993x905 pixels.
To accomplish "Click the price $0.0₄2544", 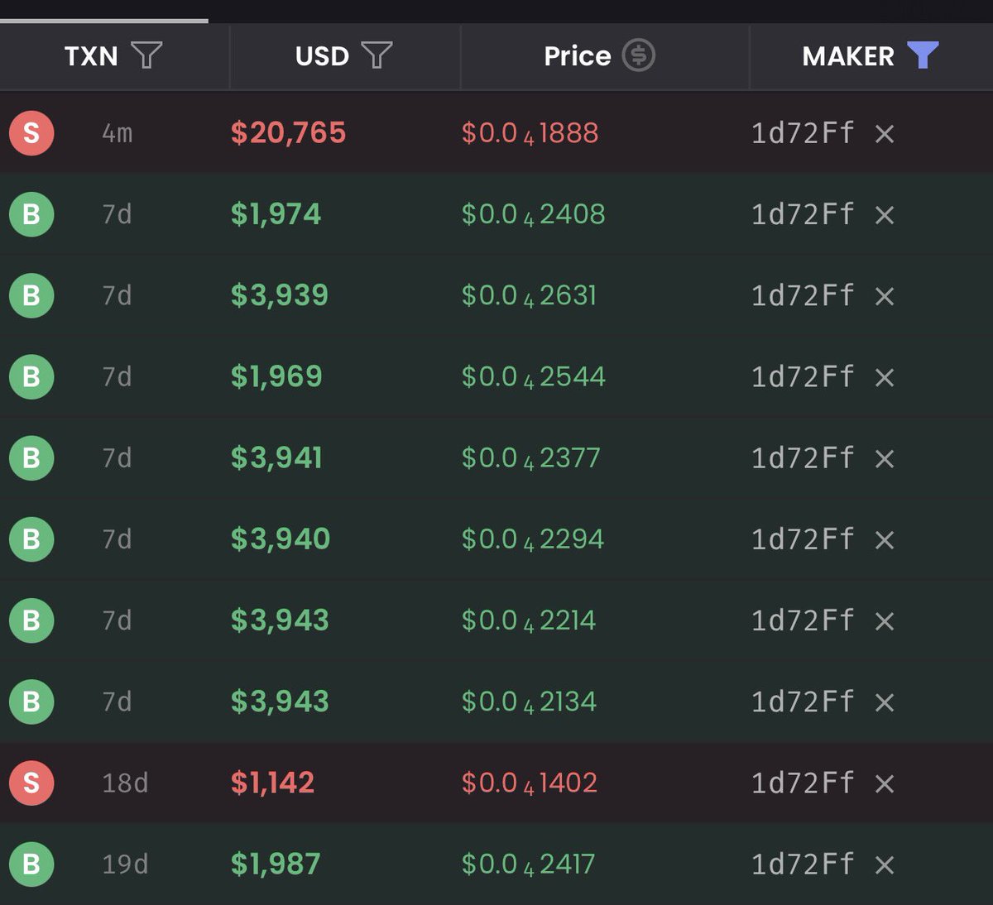I will [x=533, y=376].
